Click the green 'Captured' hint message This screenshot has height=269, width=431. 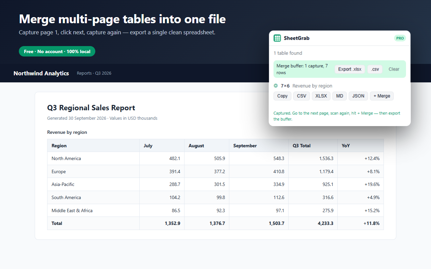tap(337, 116)
